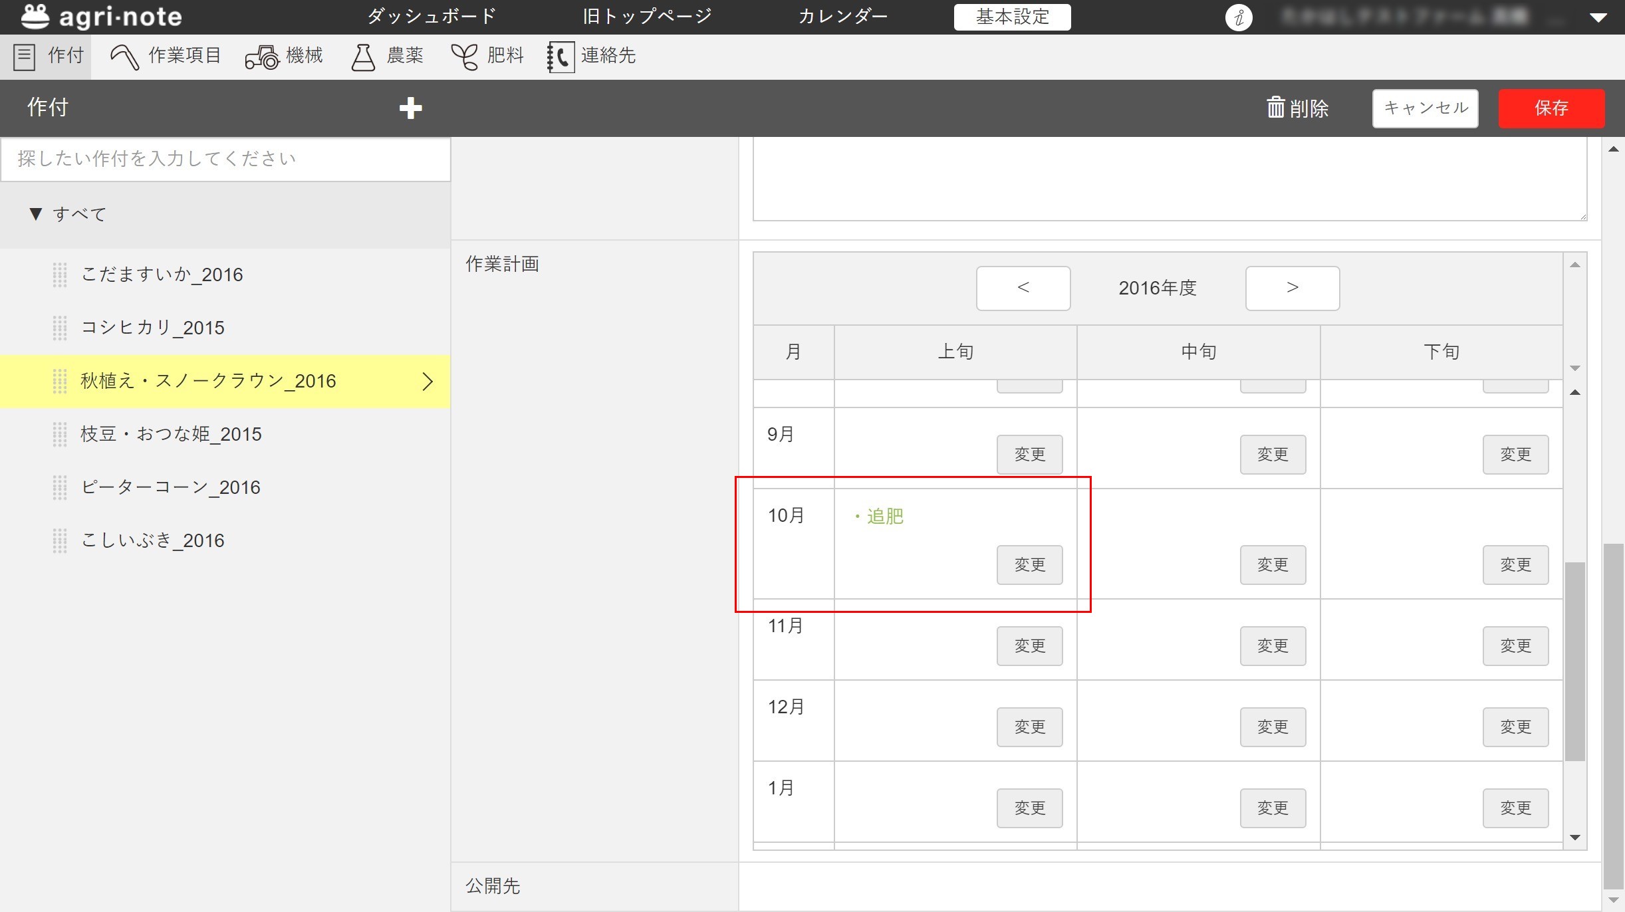Open the info icon in top bar
This screenshot has width=1625, height=912.
click(1239, 17)
